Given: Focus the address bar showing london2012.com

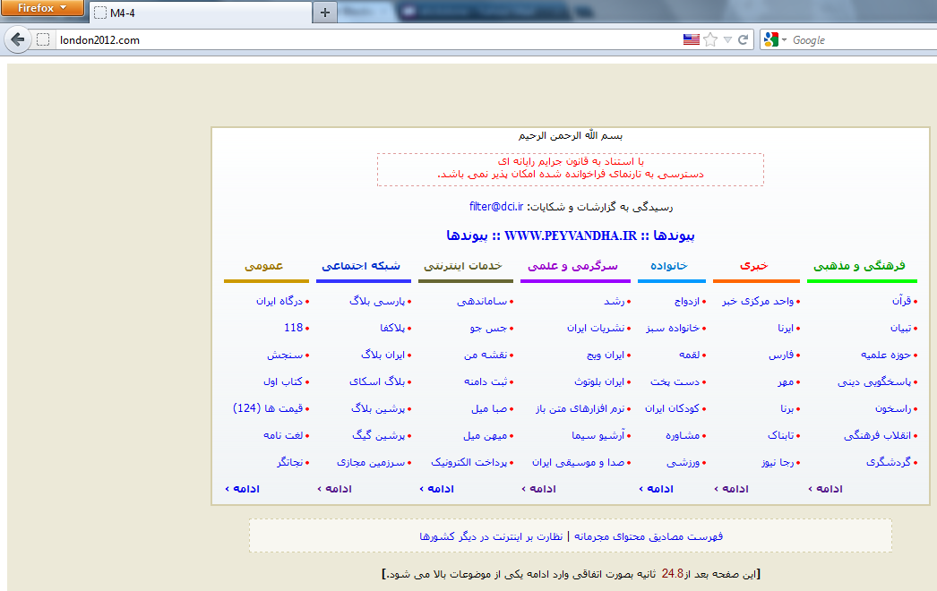Looking at the screenshot, I should [x=367, y=40].
